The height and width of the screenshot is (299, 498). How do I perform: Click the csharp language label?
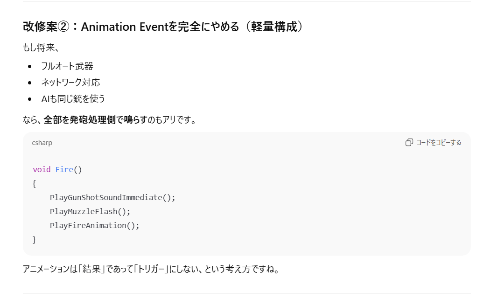point(42,143)
